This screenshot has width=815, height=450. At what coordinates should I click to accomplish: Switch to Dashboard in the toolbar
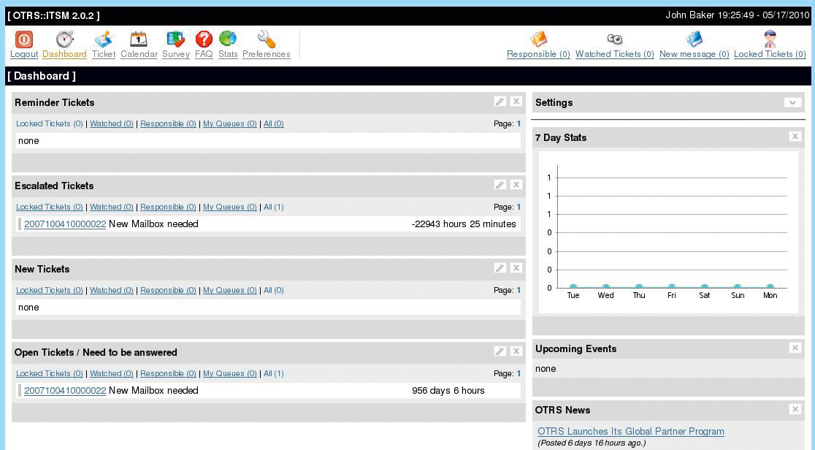(x=64, y=39)
